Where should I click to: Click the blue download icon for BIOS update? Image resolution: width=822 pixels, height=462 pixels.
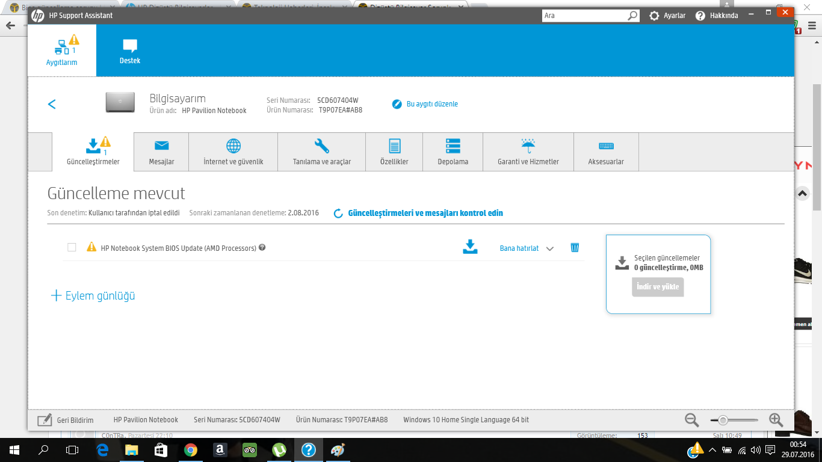pyautogui.click(x=470, y=247)
